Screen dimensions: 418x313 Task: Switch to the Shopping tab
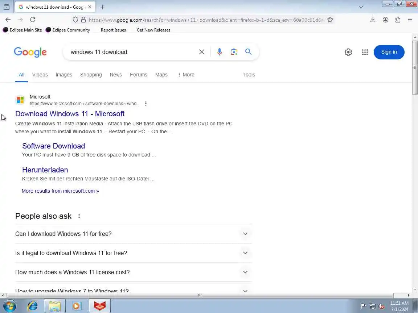click(91, 75)
